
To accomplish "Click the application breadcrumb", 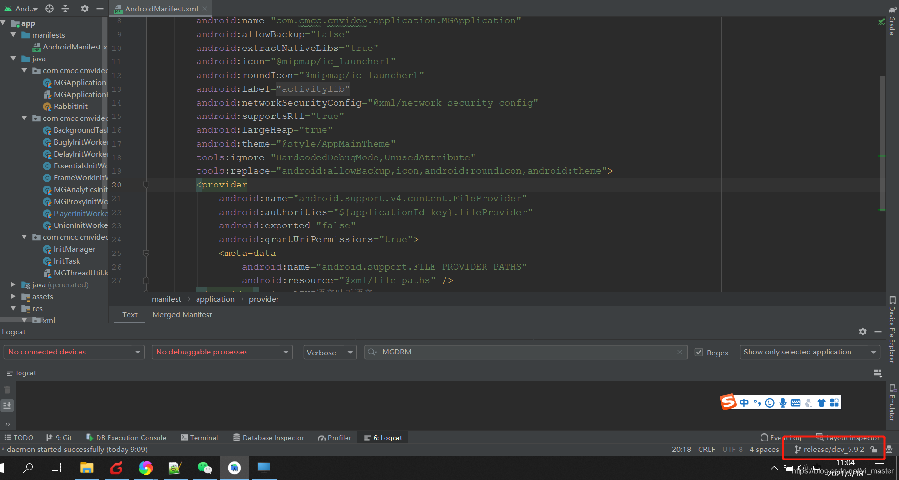I will tap(215, 299).
